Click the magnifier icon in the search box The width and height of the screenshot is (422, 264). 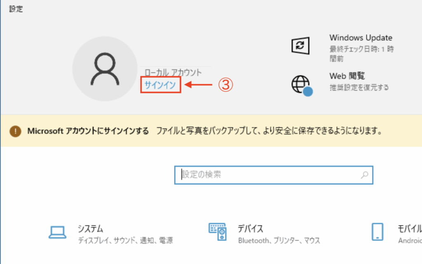tap(364, 175)
